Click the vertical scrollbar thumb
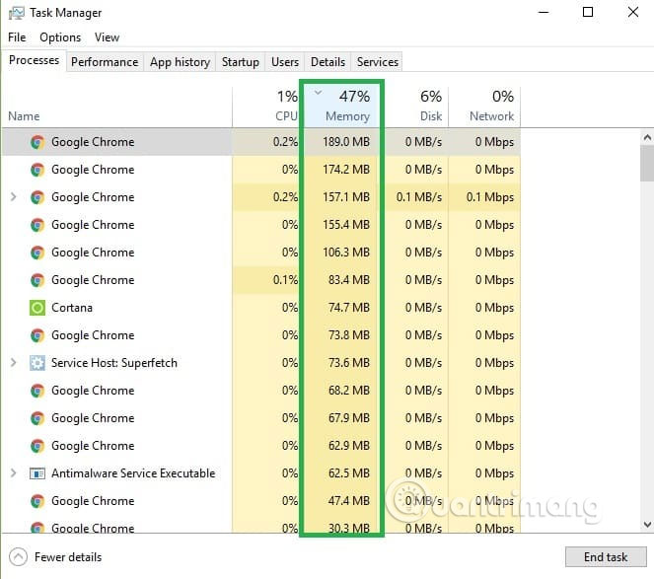 [647, 163]
